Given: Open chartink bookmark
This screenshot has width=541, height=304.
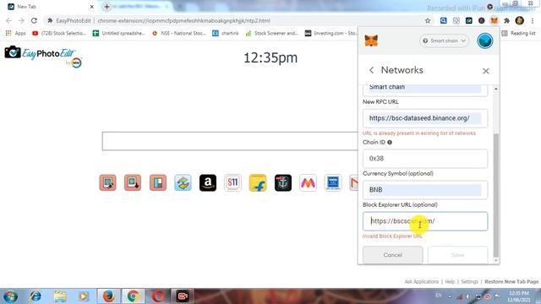Looking at the screenshot, I should coord(226,33).
